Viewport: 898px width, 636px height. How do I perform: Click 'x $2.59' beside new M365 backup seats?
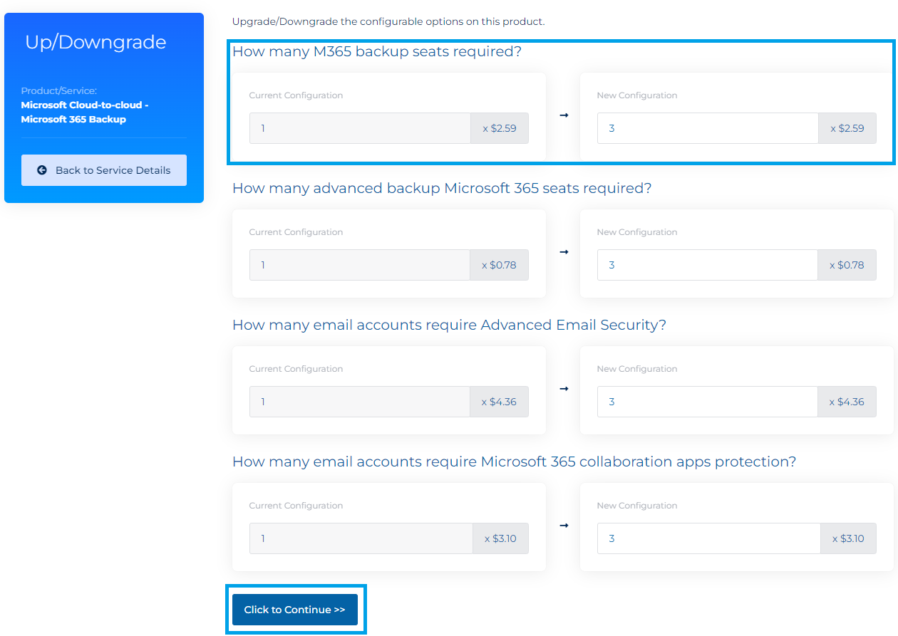pyautogui.click(x=847, y=128)
